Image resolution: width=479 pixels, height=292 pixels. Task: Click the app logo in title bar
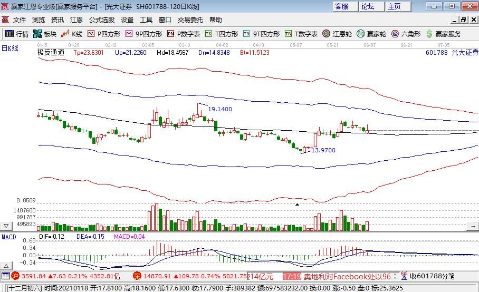[x=5, y=6]
